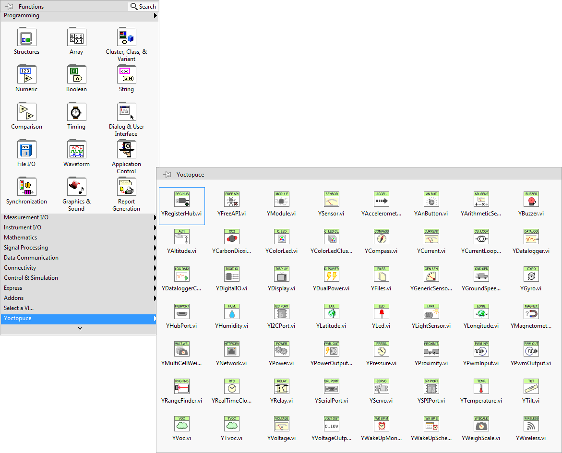The width and height of the screenshot is (562, 453).
Task: Select the YRegisterHub.vi icon
Action: click(x=182, y=199)
